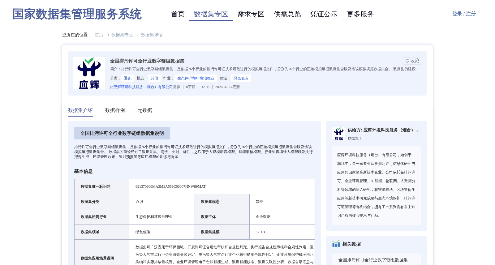The image size is (495, 265).
Task: Click 首页 in the breadcrumb
Action: click(99, 35)
